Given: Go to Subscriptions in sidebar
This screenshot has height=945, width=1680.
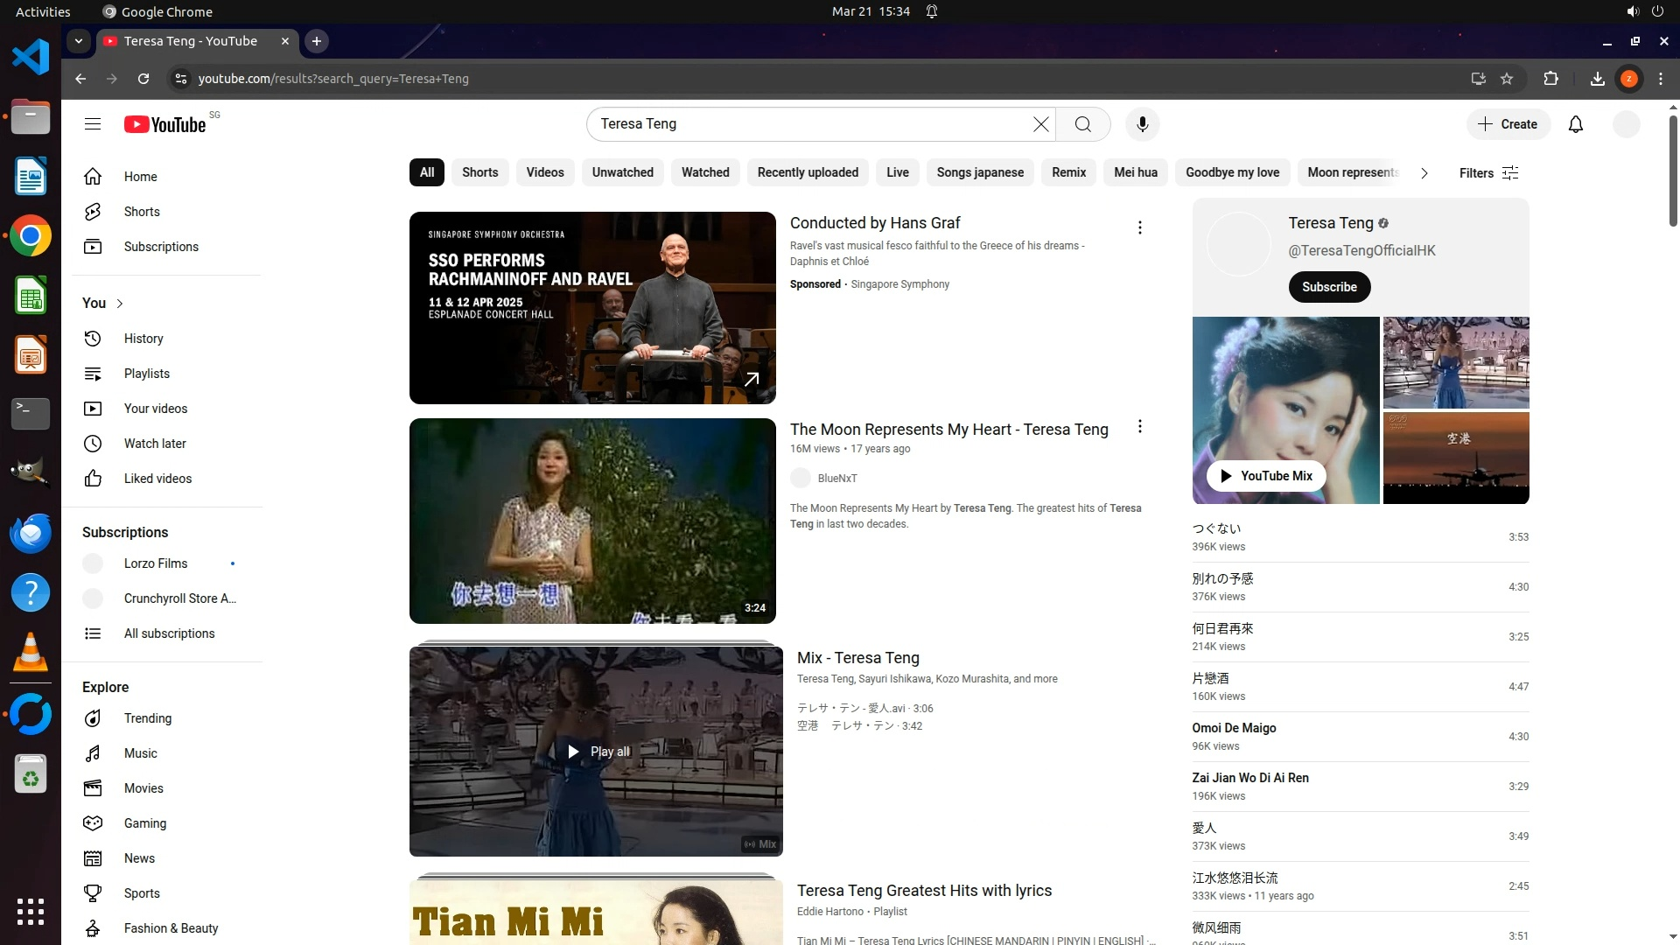Looking at the screenshot, I should (161, 247).
